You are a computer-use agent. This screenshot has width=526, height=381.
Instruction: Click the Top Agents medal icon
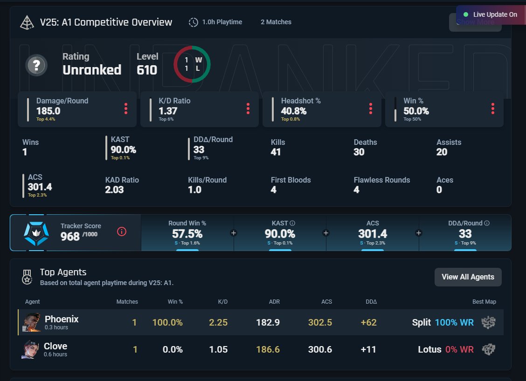click(x=27, y=277)
